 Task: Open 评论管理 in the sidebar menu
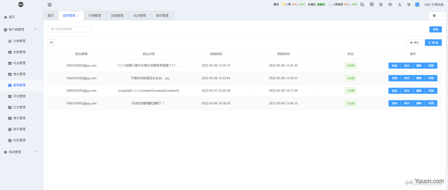click(19, 96)
